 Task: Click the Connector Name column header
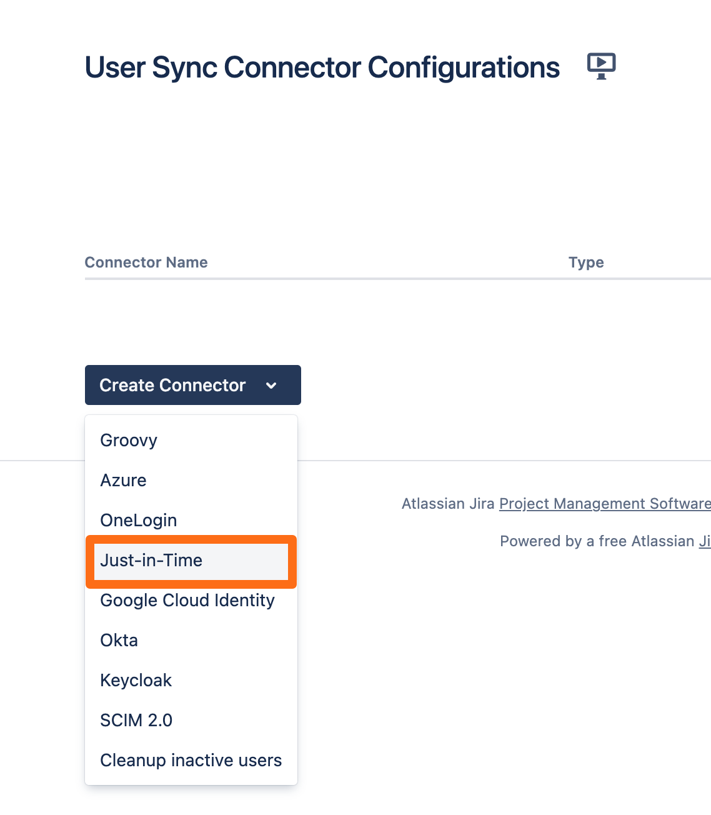pyautogui.click(x=146, y=262)
